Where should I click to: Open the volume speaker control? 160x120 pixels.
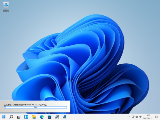tap(137, 117)
